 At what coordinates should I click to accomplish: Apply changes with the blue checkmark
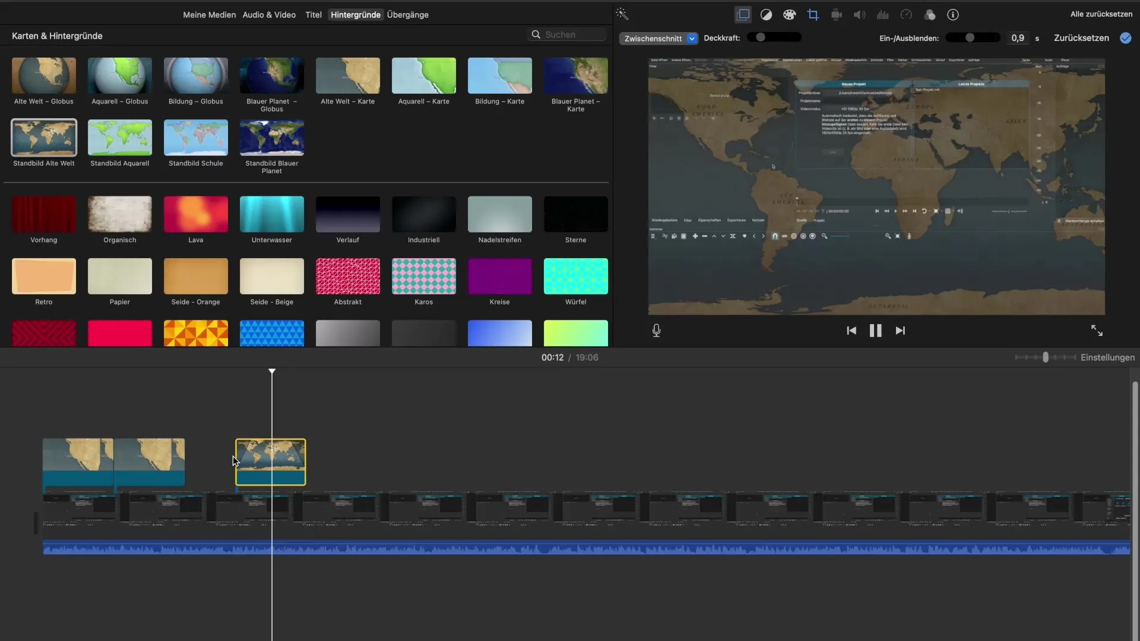[x=1125, y=38]
